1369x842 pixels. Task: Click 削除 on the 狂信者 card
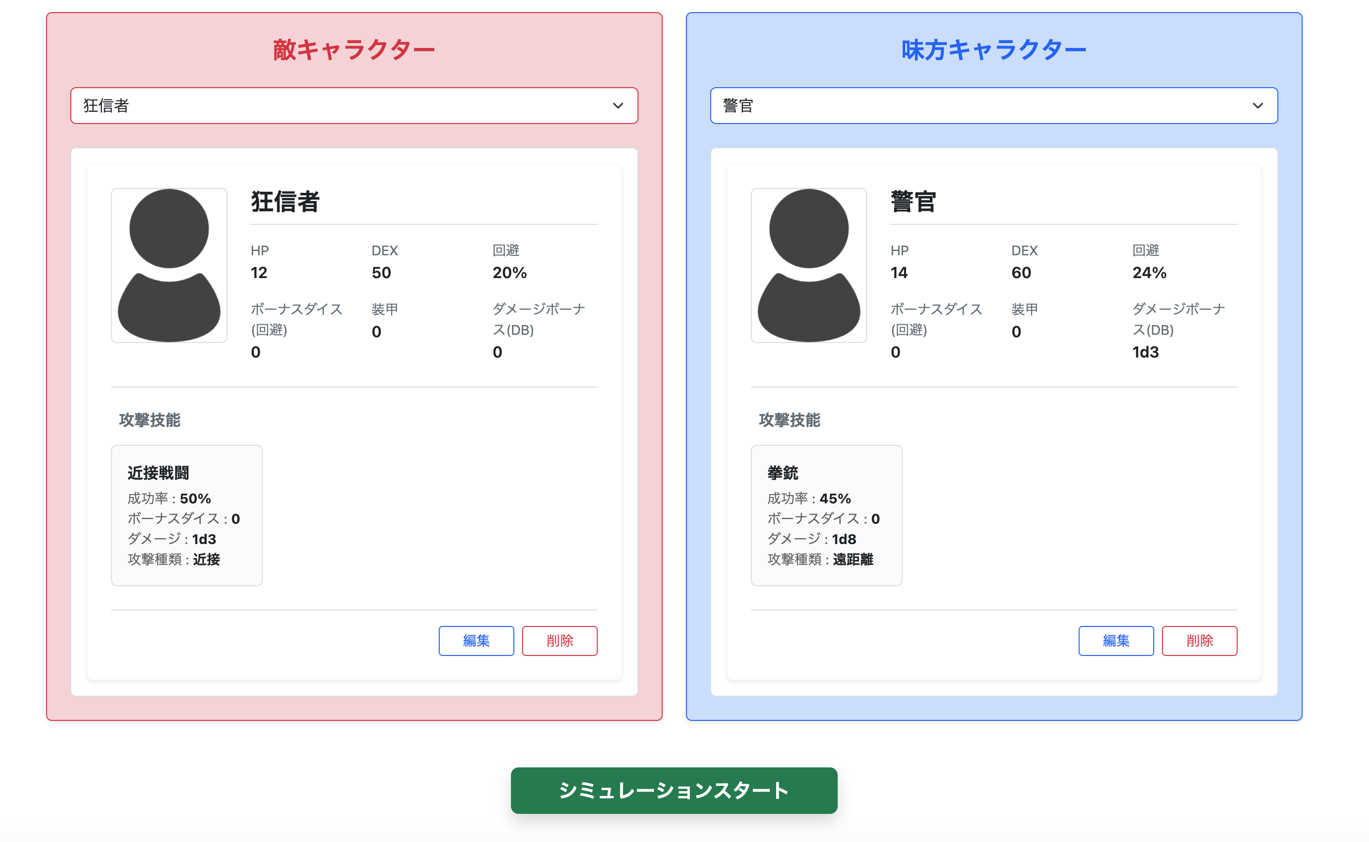click(x=559, y=640)
